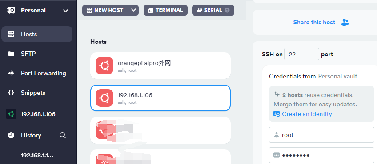This screenshot has width=377, height=164.
Task: Click the NEW HOST button
Action: pyautogui.click(x=105, y=10)
